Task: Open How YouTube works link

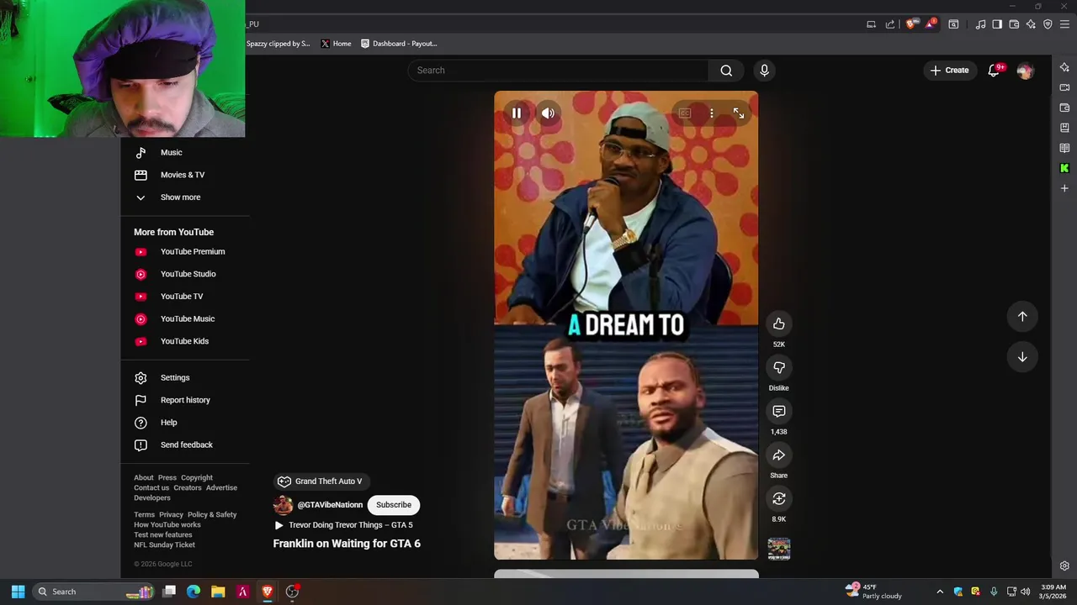Action: [167, 525]
